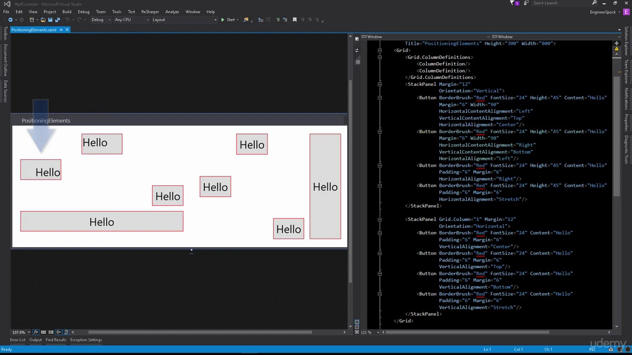
Task: Open the 137.5% zoom level dropdown
Action: (x=21, y=332)
